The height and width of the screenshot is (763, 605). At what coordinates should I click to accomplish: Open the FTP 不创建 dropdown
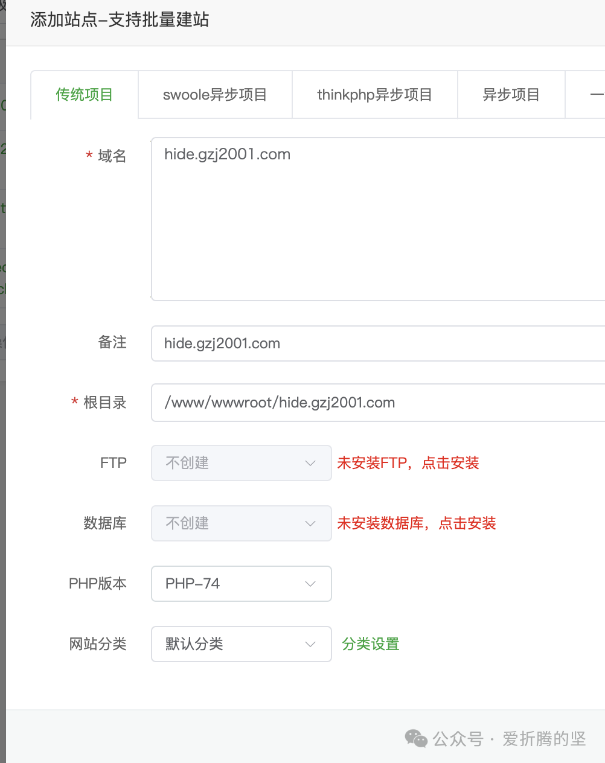pos(241,463)
